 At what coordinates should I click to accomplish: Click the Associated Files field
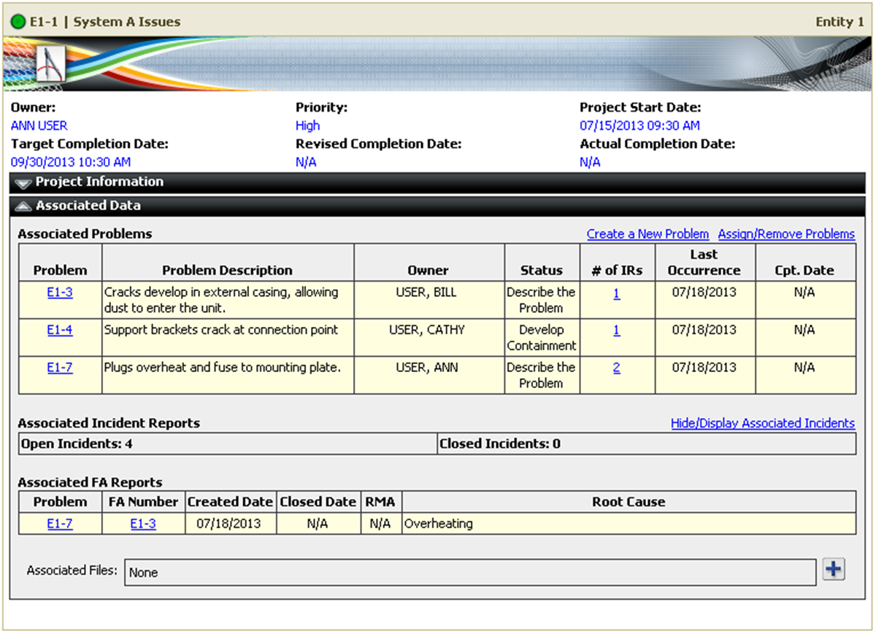pos(470,573)
